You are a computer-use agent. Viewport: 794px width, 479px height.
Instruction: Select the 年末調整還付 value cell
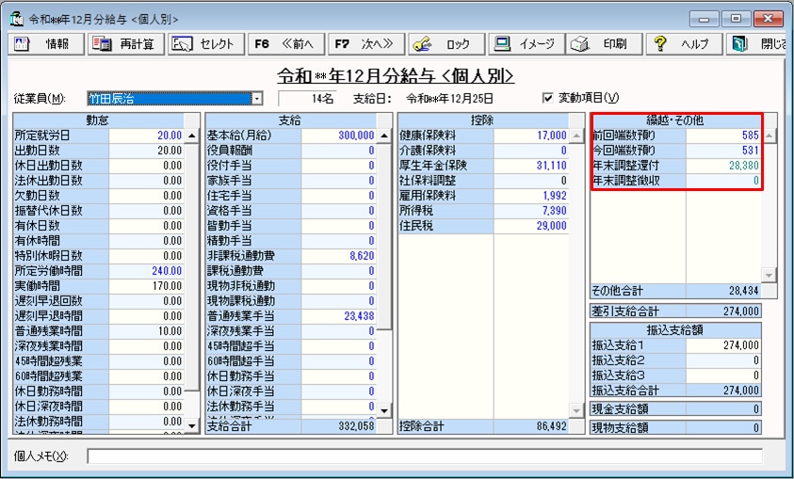723,165
